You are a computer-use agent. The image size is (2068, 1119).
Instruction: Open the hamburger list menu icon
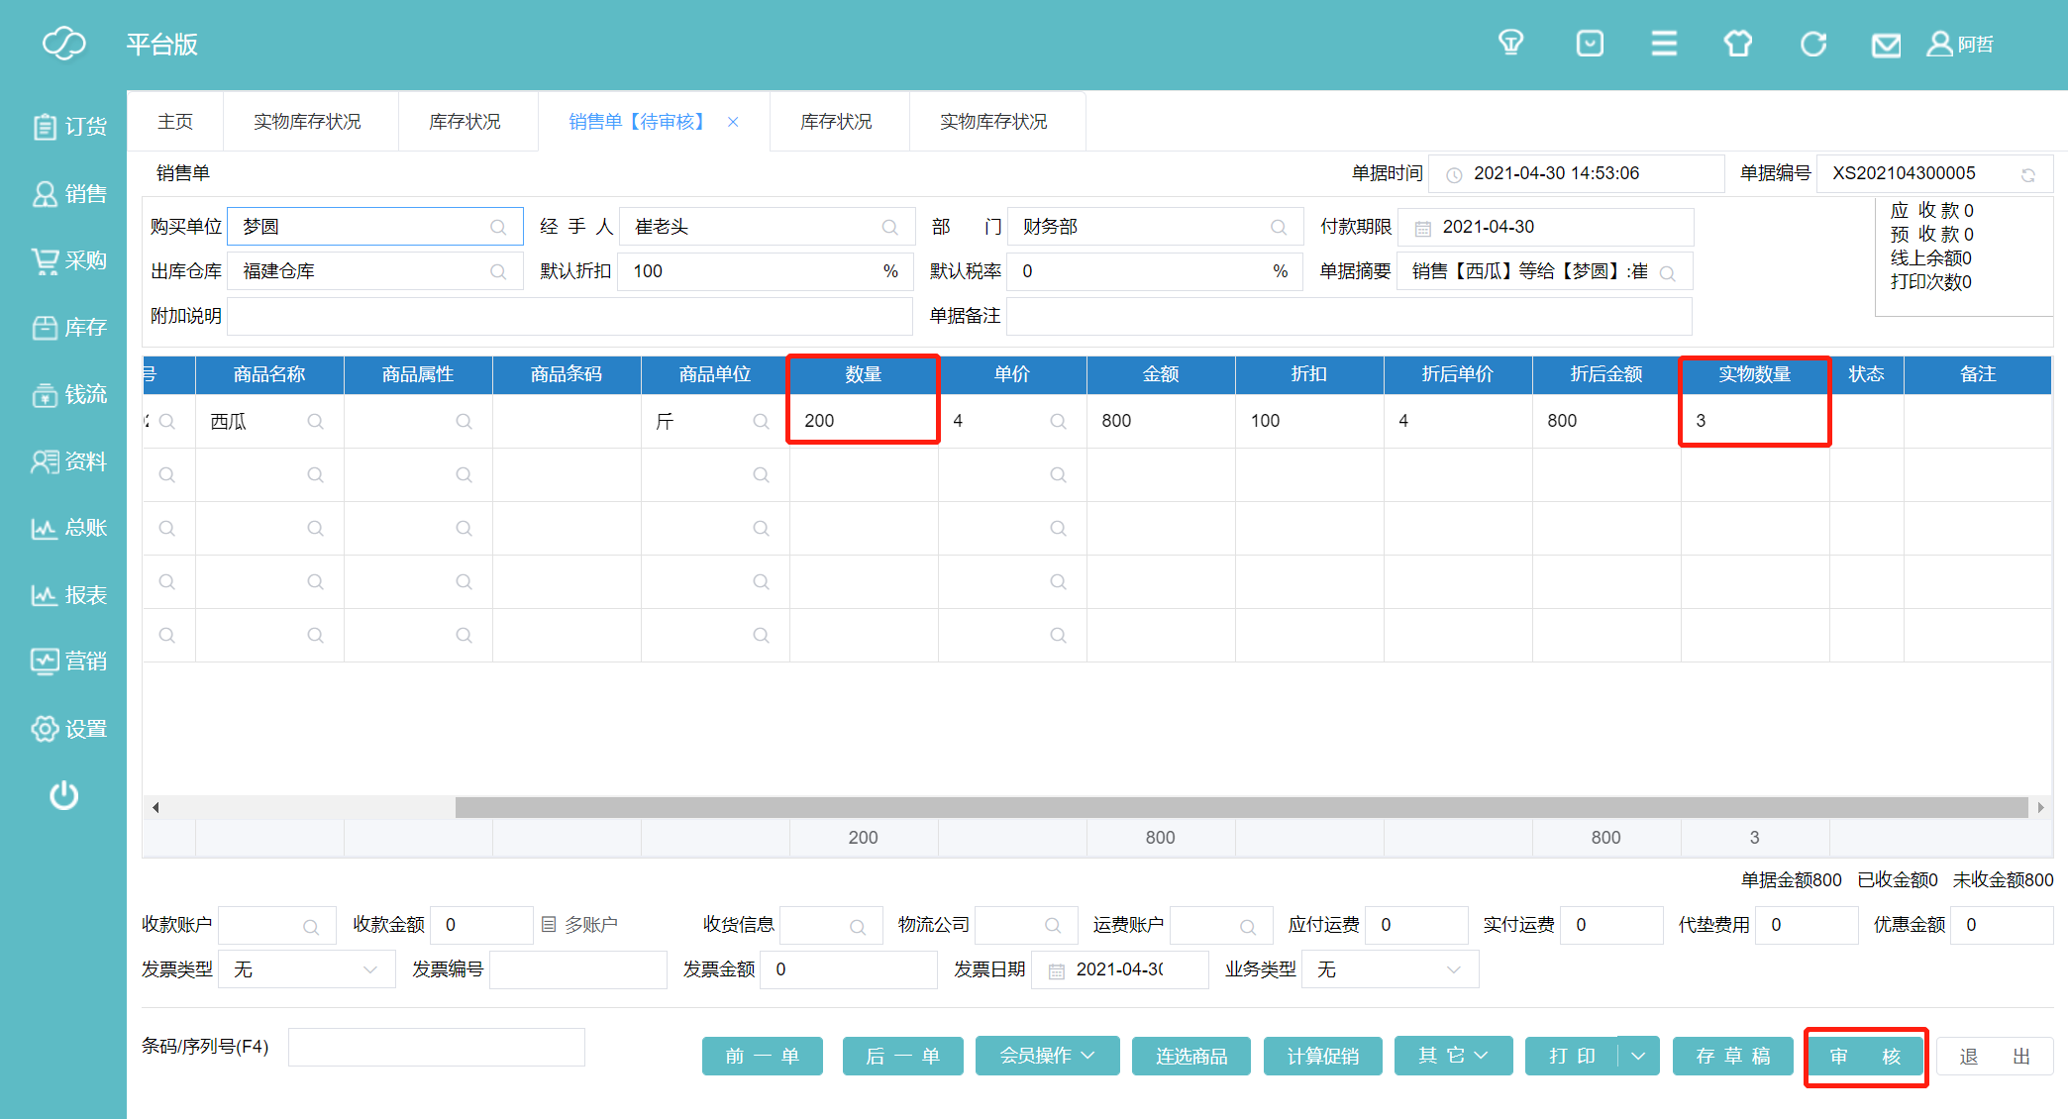[x=1664, y=44]
